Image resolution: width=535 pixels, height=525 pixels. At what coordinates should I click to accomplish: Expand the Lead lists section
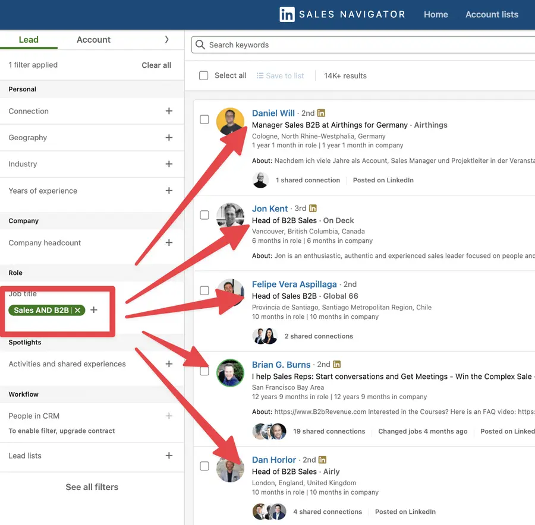pyautogui.click(x=169, y=456)
